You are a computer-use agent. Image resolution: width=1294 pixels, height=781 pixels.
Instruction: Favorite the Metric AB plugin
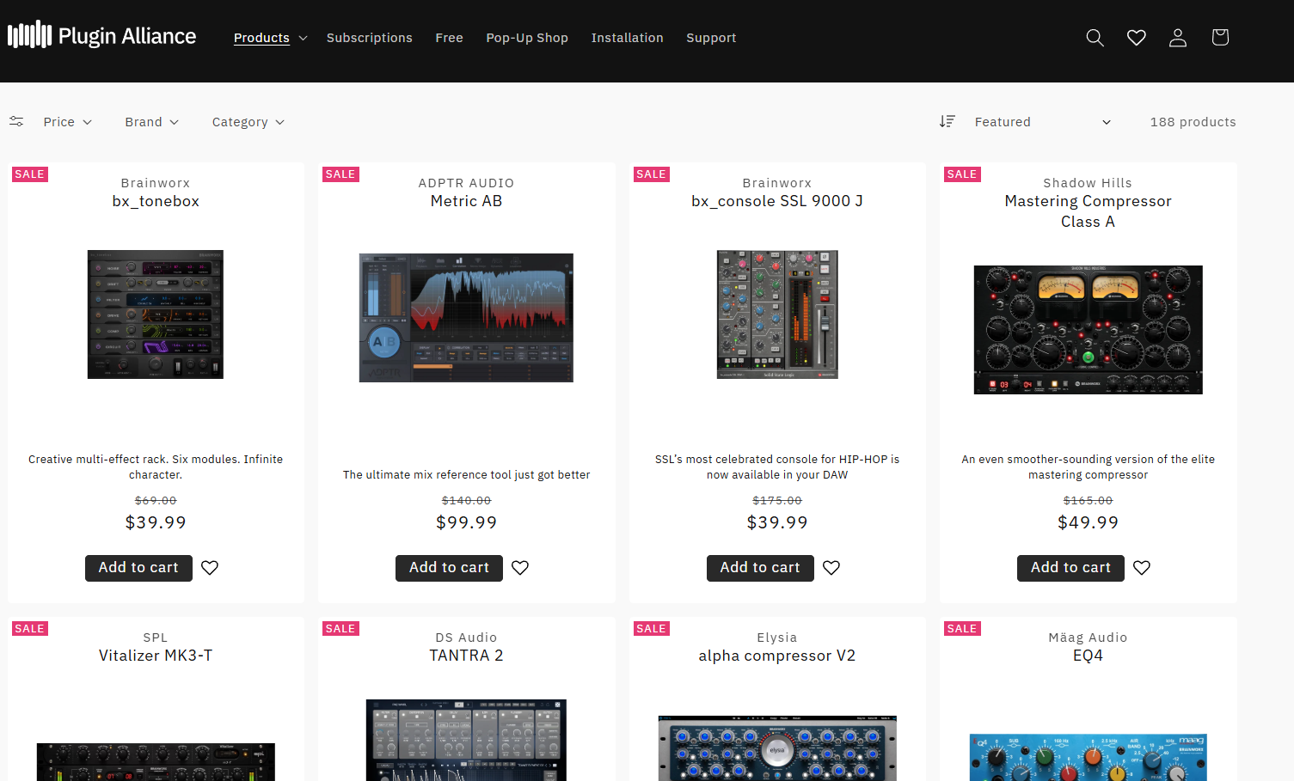519,568
